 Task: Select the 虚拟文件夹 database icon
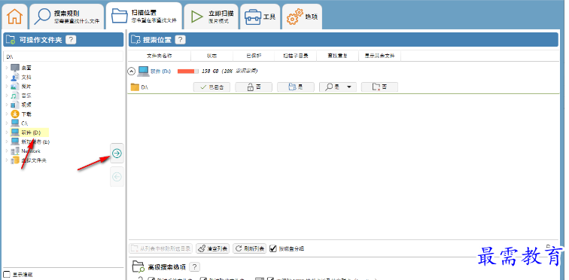pos(15,160)
